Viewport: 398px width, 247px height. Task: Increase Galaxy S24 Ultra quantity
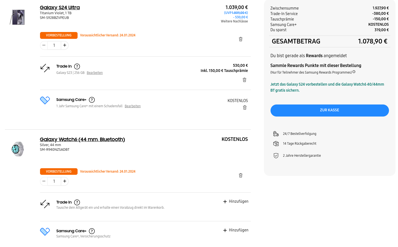click(65, 45)
